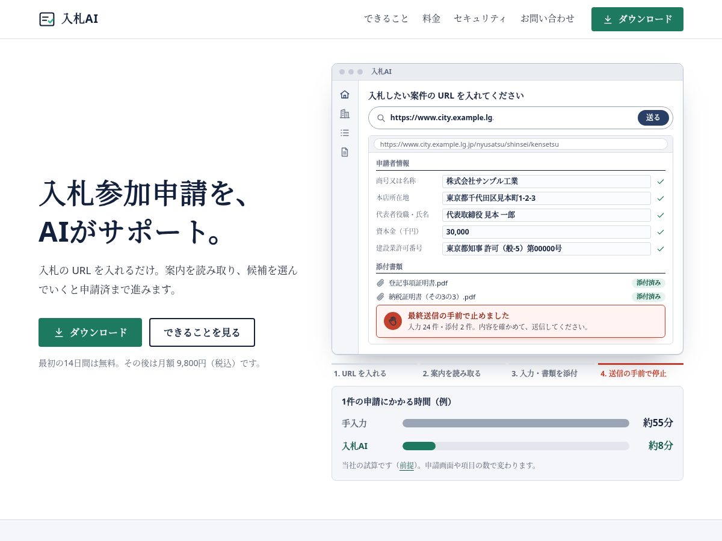The image size is (722, 541).
Task: Click the hero ダウンロード button
Action: point(90,332)
